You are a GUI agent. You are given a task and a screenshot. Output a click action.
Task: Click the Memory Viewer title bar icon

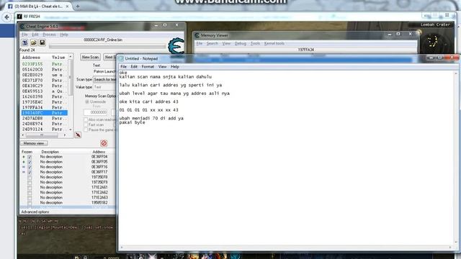click(197, 35)
